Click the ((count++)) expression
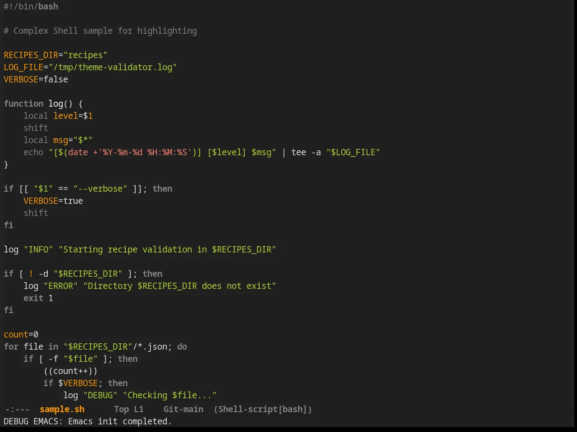Viewport: 577px width, 432px height. click(70, 371)
